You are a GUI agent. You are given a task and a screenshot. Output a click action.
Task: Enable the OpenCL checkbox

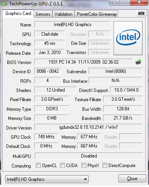coord(38,165)
